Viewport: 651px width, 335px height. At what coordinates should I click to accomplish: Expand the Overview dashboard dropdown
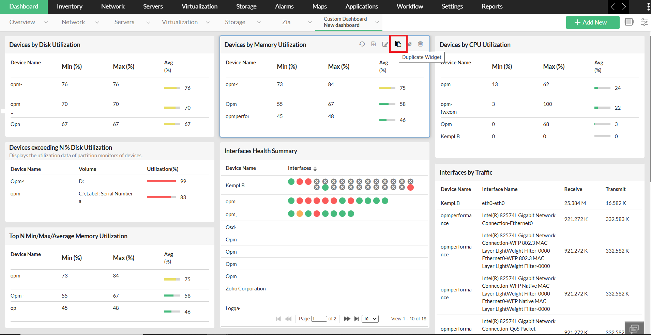coord(46,22)
